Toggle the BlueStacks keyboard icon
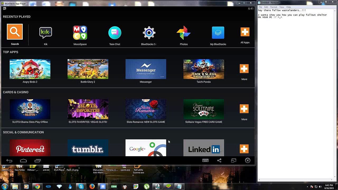Image resolution: width=338 pixels, height=190 pixels. [205, 160]
